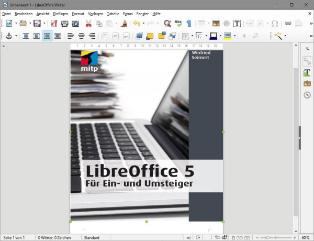Screen dimensions: 314x241
Task: Click the clone formatting paintbrush
Action: tap(124, 24)
